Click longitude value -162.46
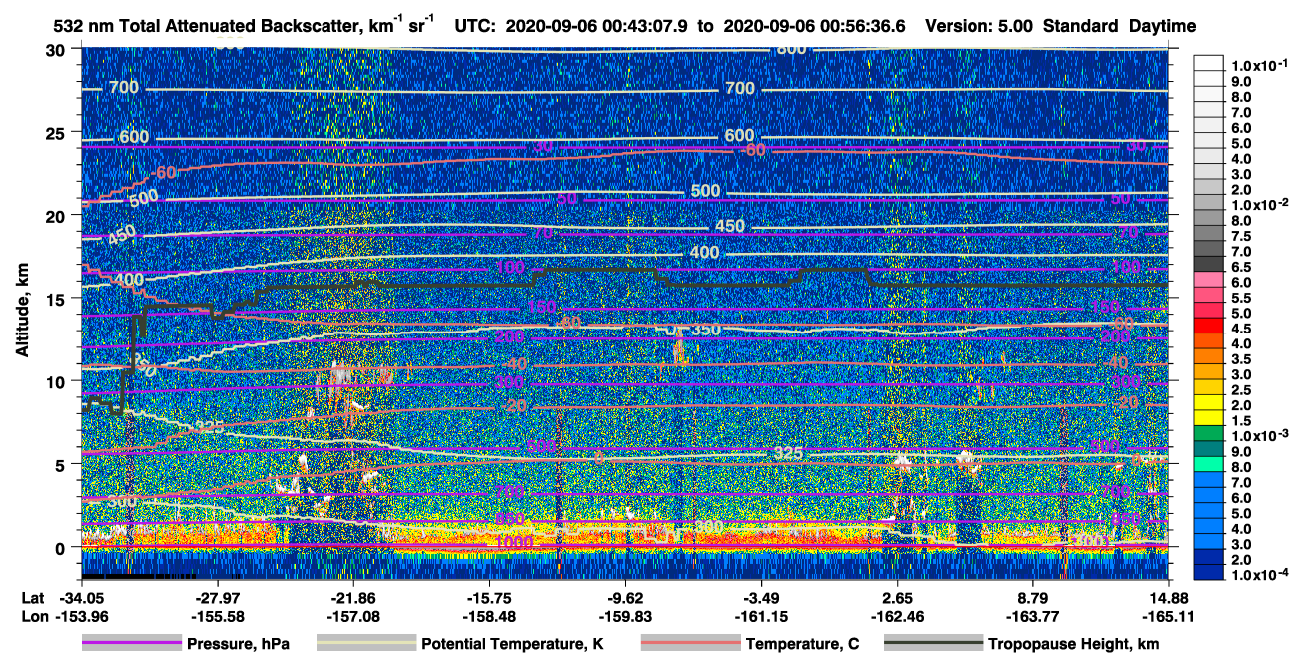This screenshot has height=666, width=1298. [898, 616]
